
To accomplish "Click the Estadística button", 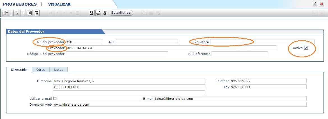I will click(121, 13).
